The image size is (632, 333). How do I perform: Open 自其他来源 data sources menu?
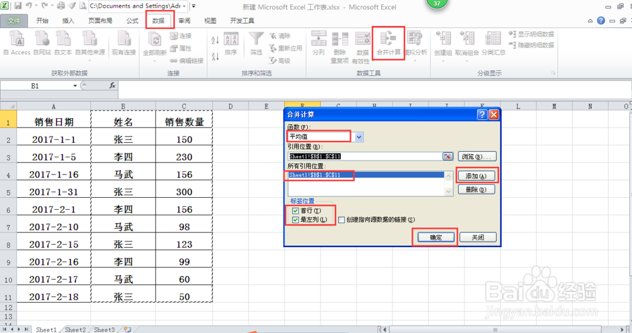[90, 45]
